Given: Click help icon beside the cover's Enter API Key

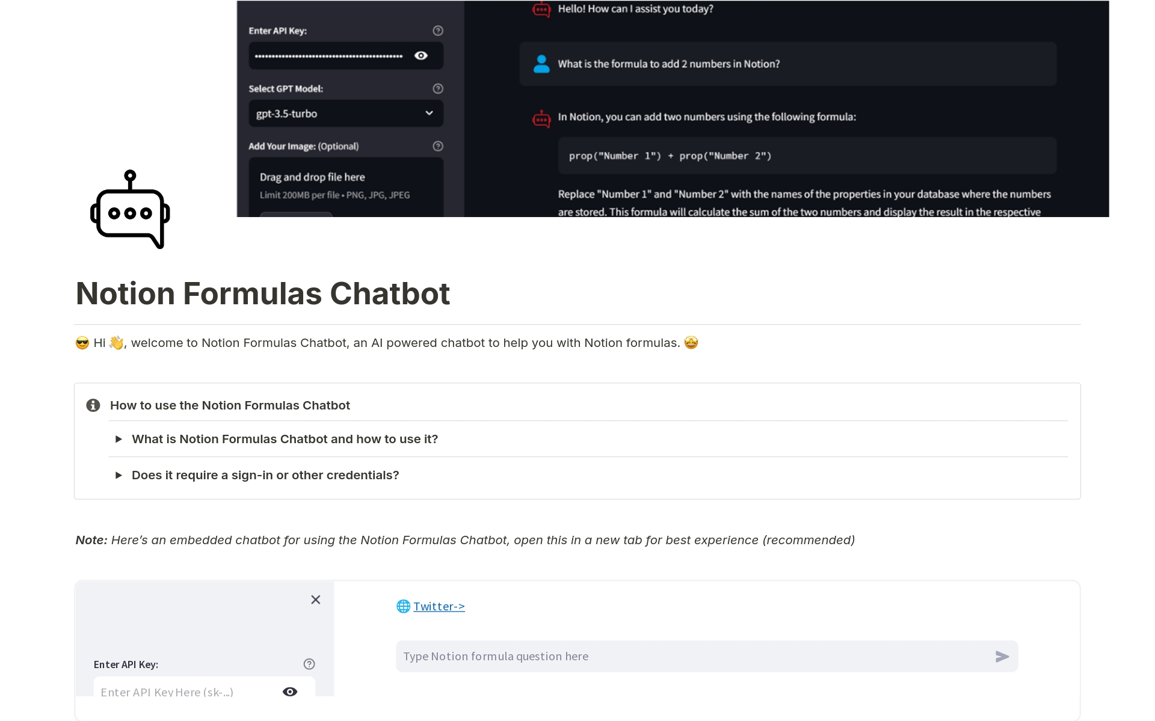Looking at the screenshot, I should pyautogui.click(x=438, y=31).
